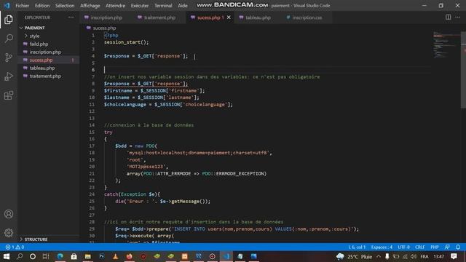The width and height of the screenshot is (466, 262).
Task: Open Explorer panel more actions ellipsis
Action: (71, 17)
